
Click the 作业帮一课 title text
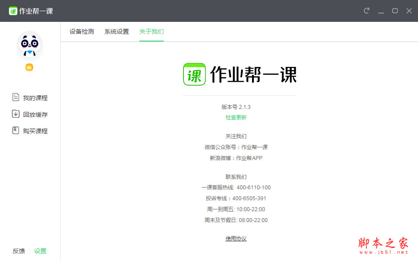pos(253,74)
